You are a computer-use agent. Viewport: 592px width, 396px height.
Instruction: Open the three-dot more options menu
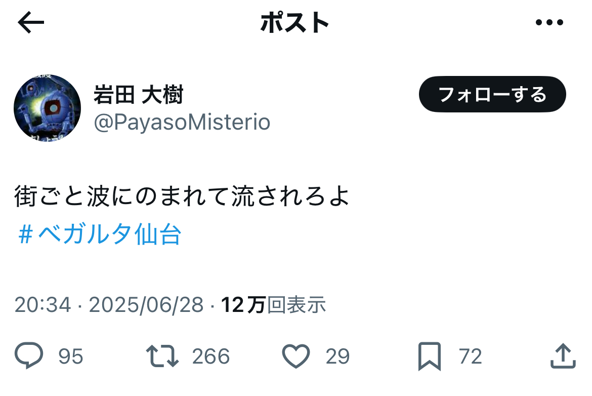tap(549, 22)
